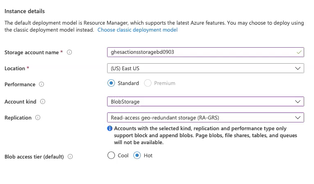This screenshot has height=184, width=314.
Task: Choose the Hot blob access tier
Action: click(x=137, y=156)
